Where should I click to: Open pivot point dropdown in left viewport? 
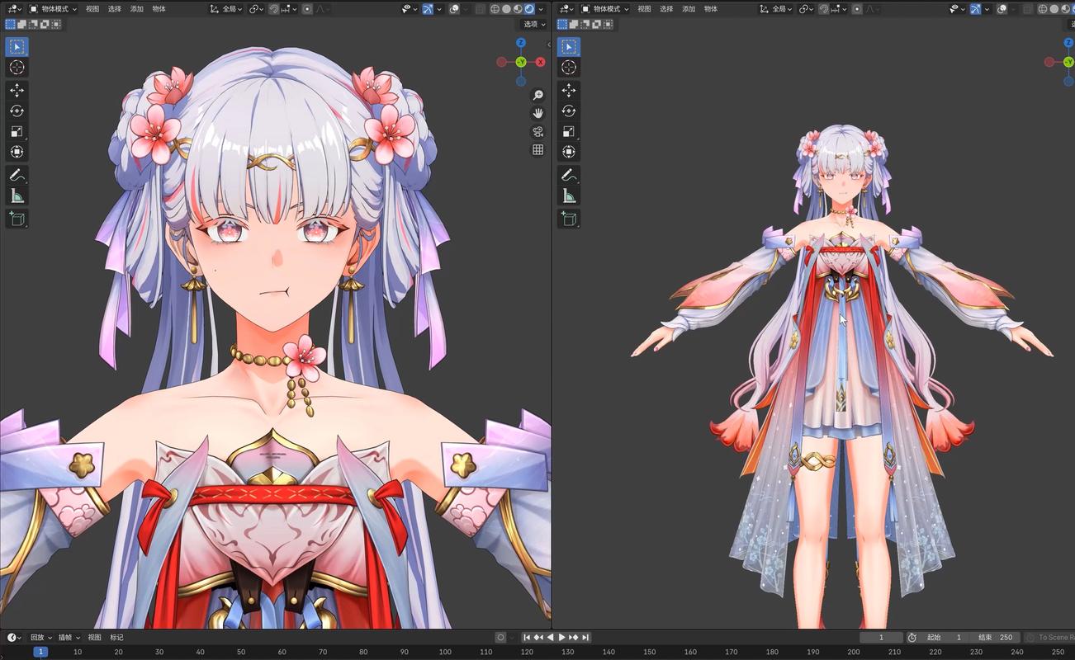pyautogui.click(x=256, y=9)
